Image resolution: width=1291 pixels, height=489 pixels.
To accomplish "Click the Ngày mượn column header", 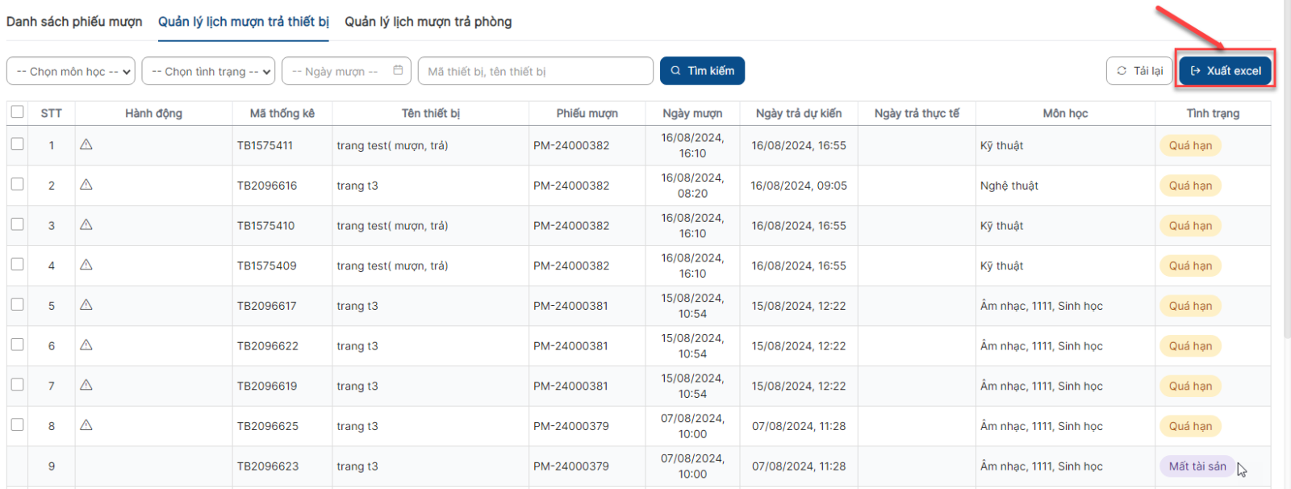I will [x=692, y=113].
